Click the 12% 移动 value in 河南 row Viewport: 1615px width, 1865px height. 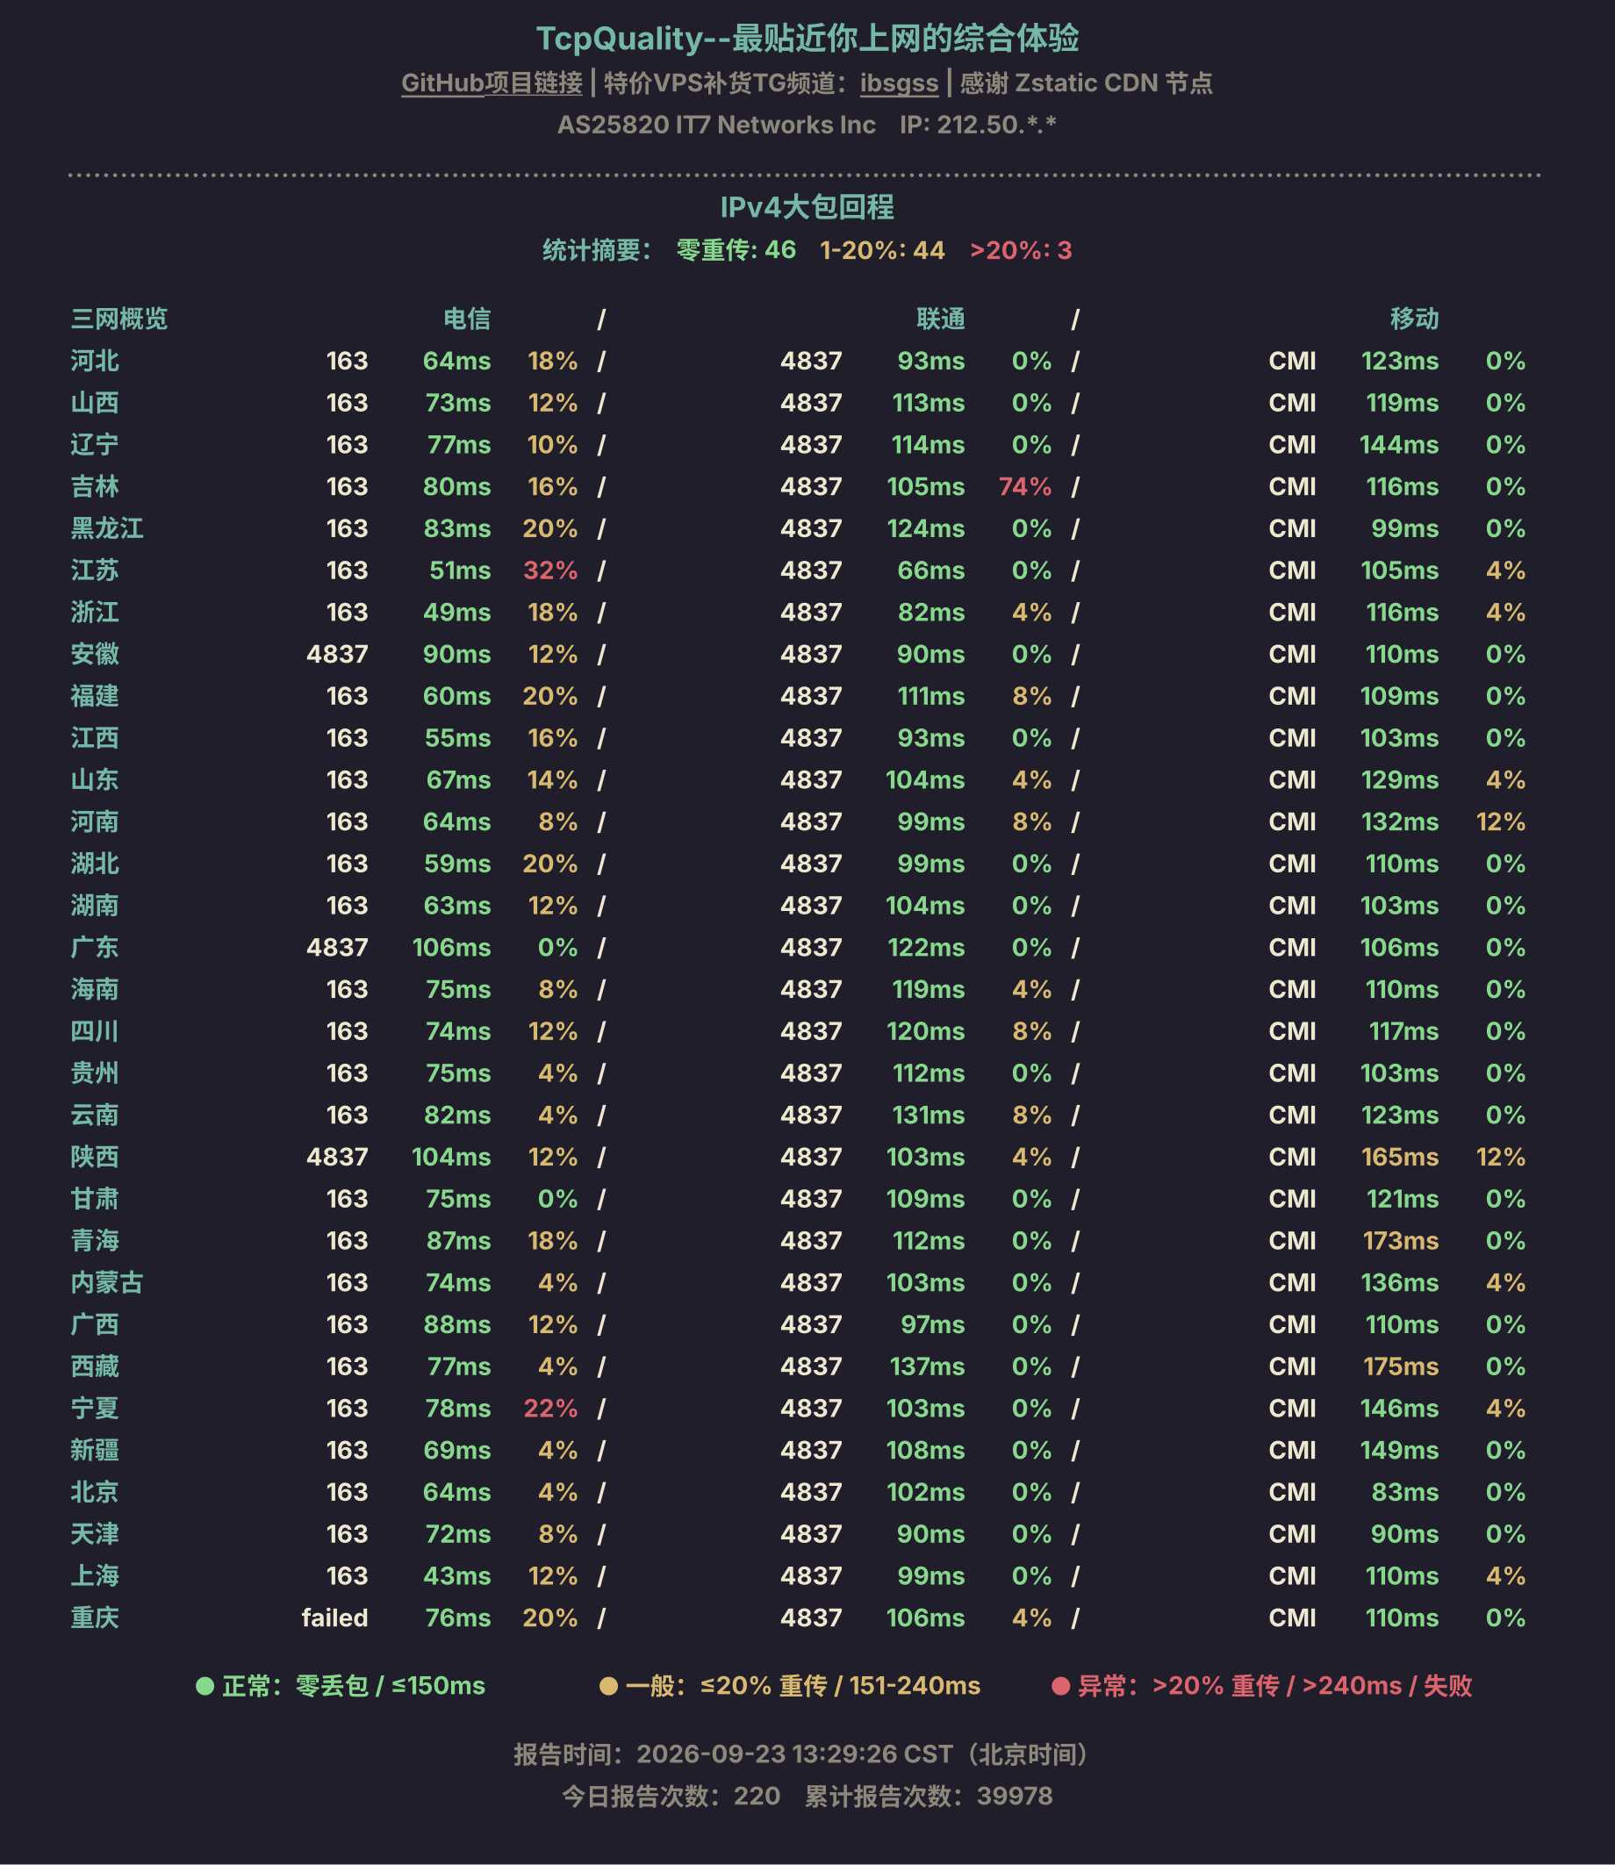tap(1501, 821)
